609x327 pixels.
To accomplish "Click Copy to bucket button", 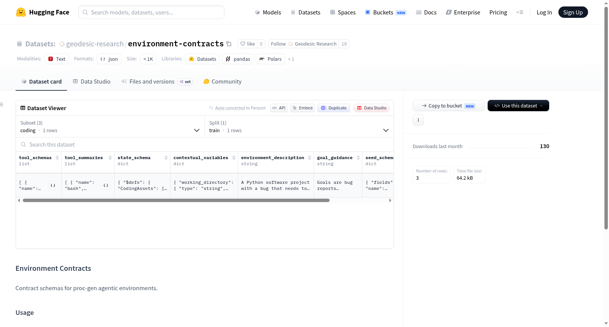I will click(448, 106).
